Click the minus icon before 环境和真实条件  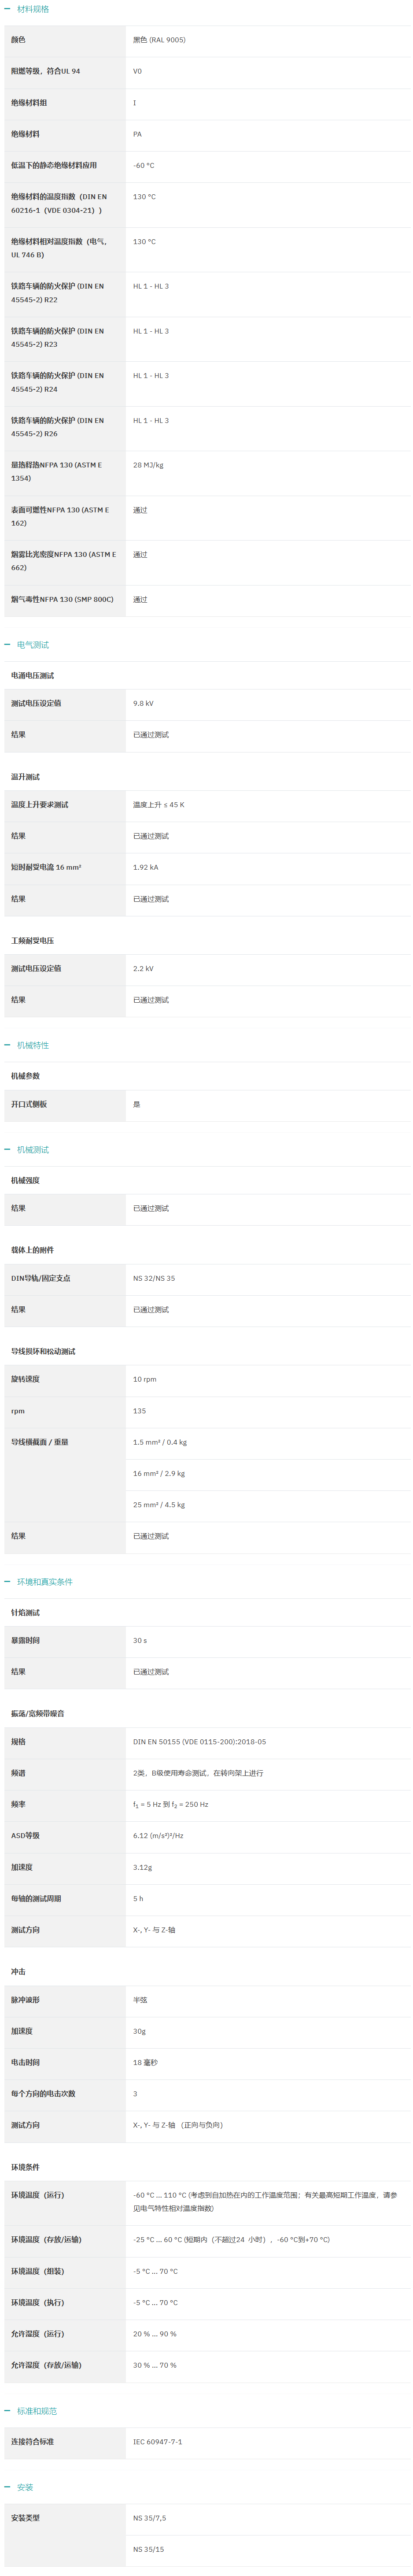(7, 1581)
